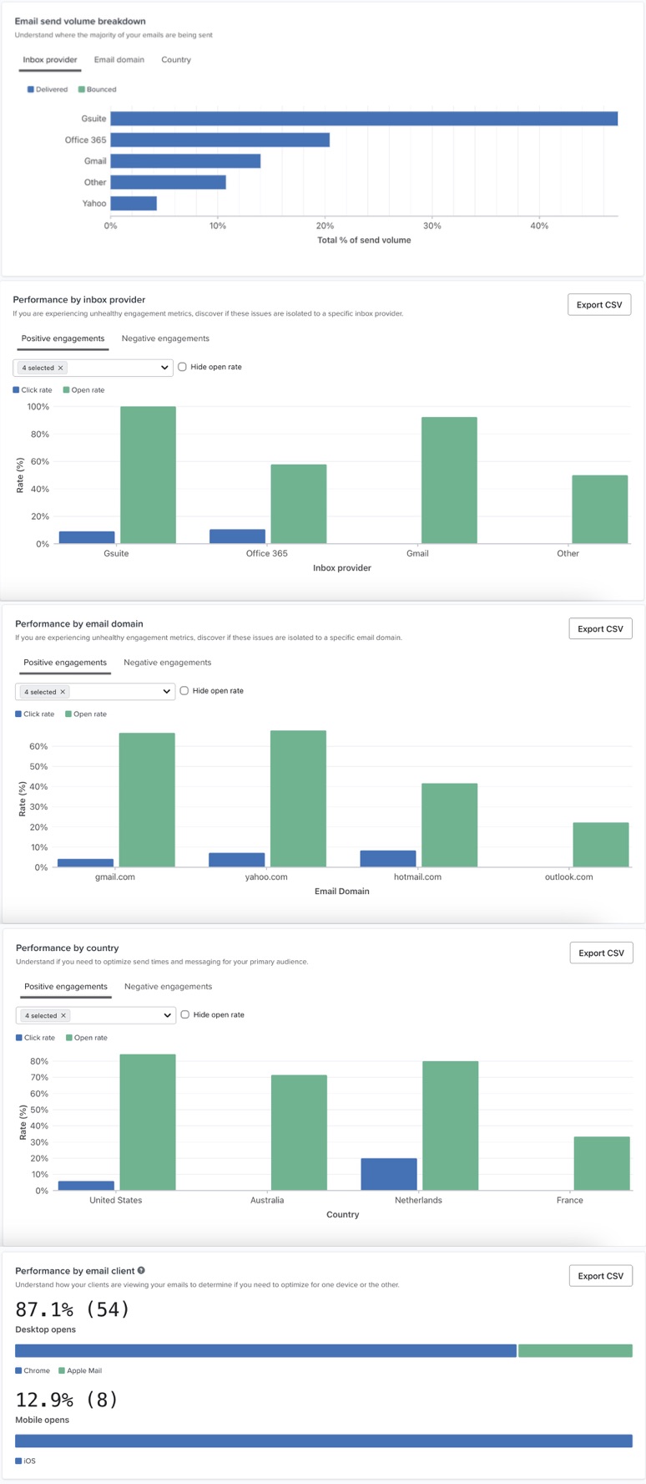Switch to the Email domain tab in send volume breakdown

(x=119, y=59)
